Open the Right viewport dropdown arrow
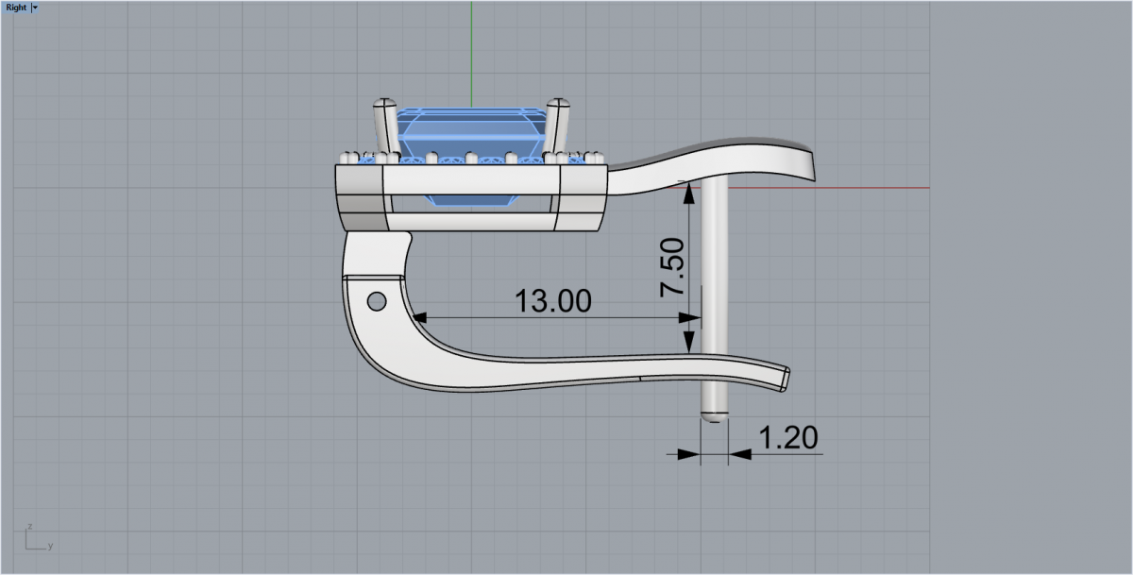The image size is (1133, 575). (x=35, y=7)
